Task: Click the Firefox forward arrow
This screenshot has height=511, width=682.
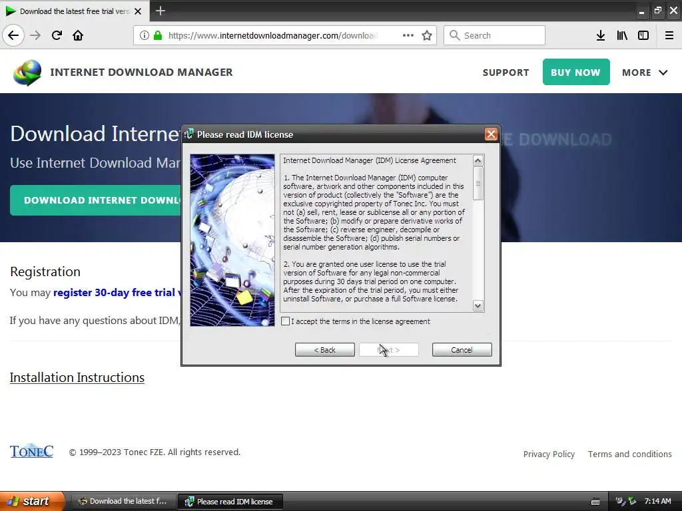Action: (x=35, y=35)
